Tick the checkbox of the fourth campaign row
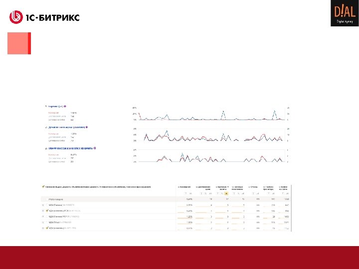 [47, 222]
